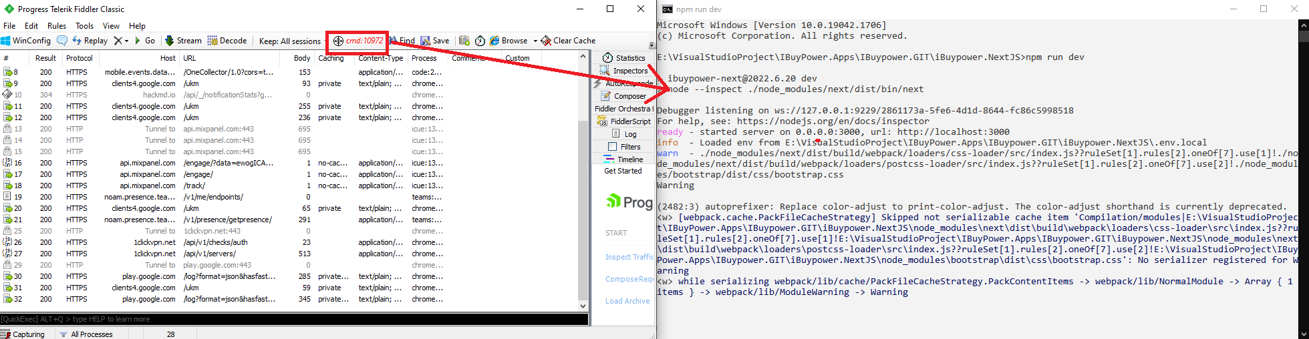
Task: Click the Inspect Traffic link
Action: [x=629, y=257]
